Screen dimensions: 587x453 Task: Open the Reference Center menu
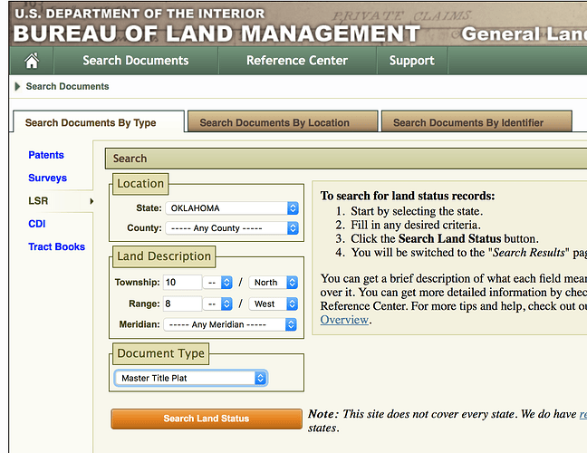tap(297, 61)
